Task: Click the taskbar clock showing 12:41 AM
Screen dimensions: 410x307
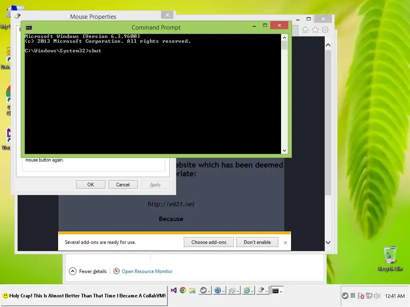Action: (395, 296)
